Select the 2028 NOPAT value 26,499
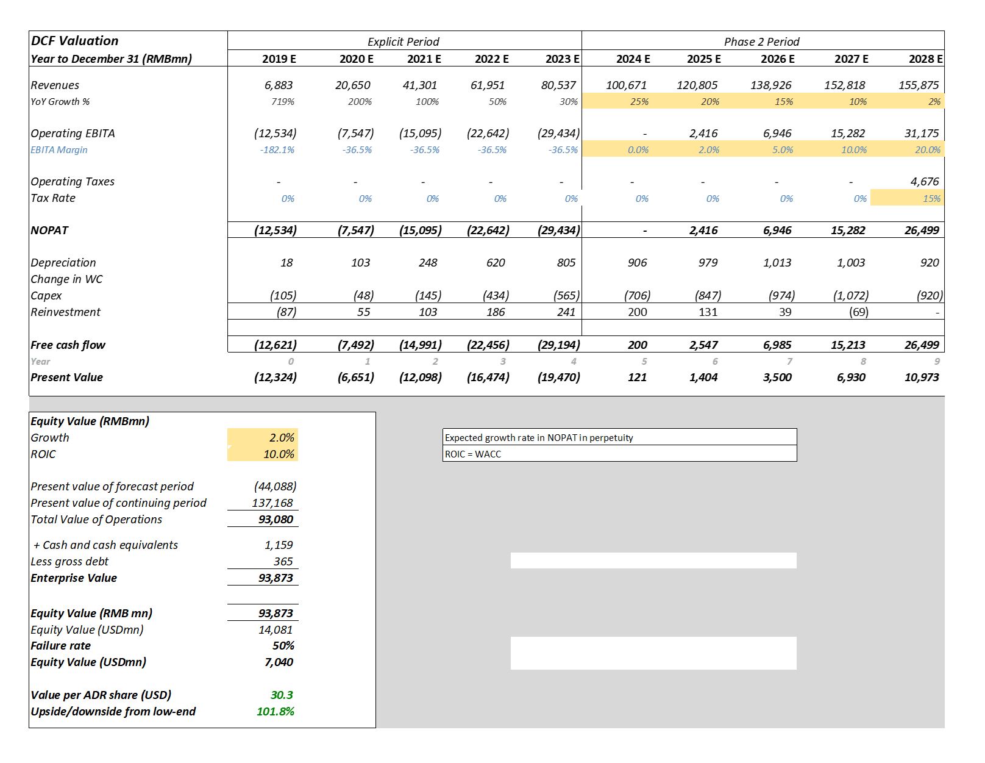This screenshot has height=763, width=985. [922, 230]
